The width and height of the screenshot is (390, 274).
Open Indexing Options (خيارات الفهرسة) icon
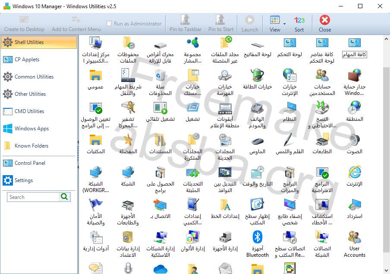(225, 76)
